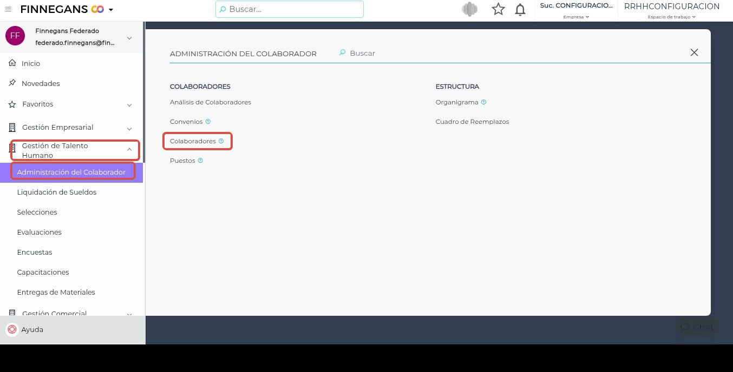Open Entregas de Materiales

tap(56, 292)
